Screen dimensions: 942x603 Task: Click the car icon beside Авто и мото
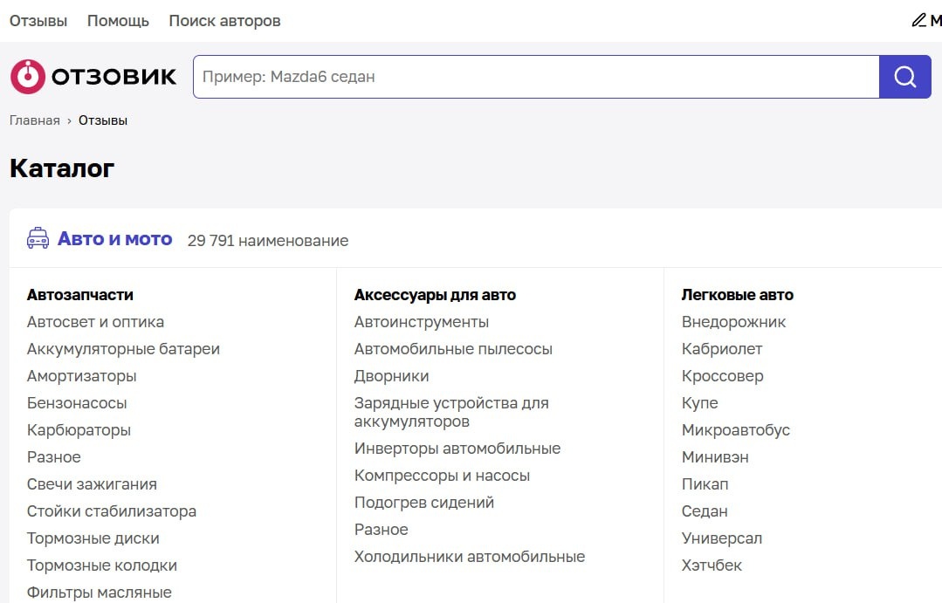pyautogui.click(x=38, y=239)
